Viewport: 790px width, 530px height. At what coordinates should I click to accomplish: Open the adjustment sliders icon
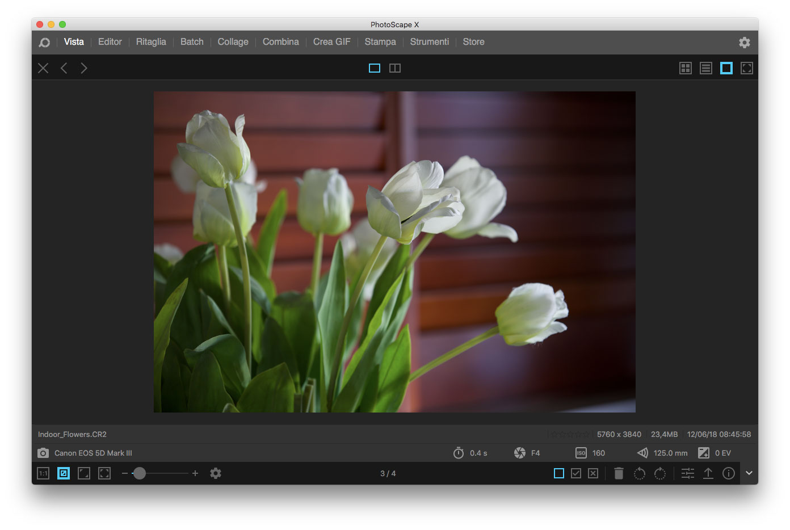[x=688, y=473]
